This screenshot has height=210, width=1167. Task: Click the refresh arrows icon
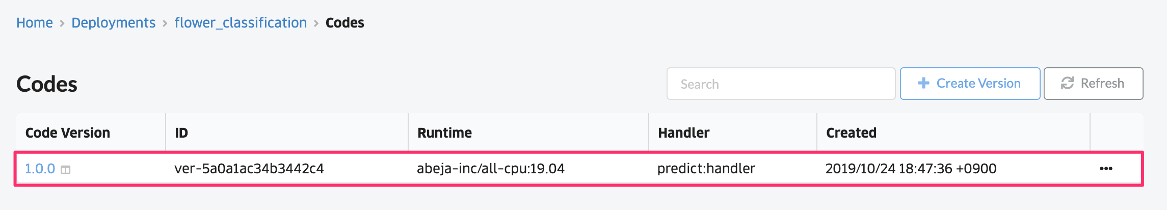(1067, 83)
